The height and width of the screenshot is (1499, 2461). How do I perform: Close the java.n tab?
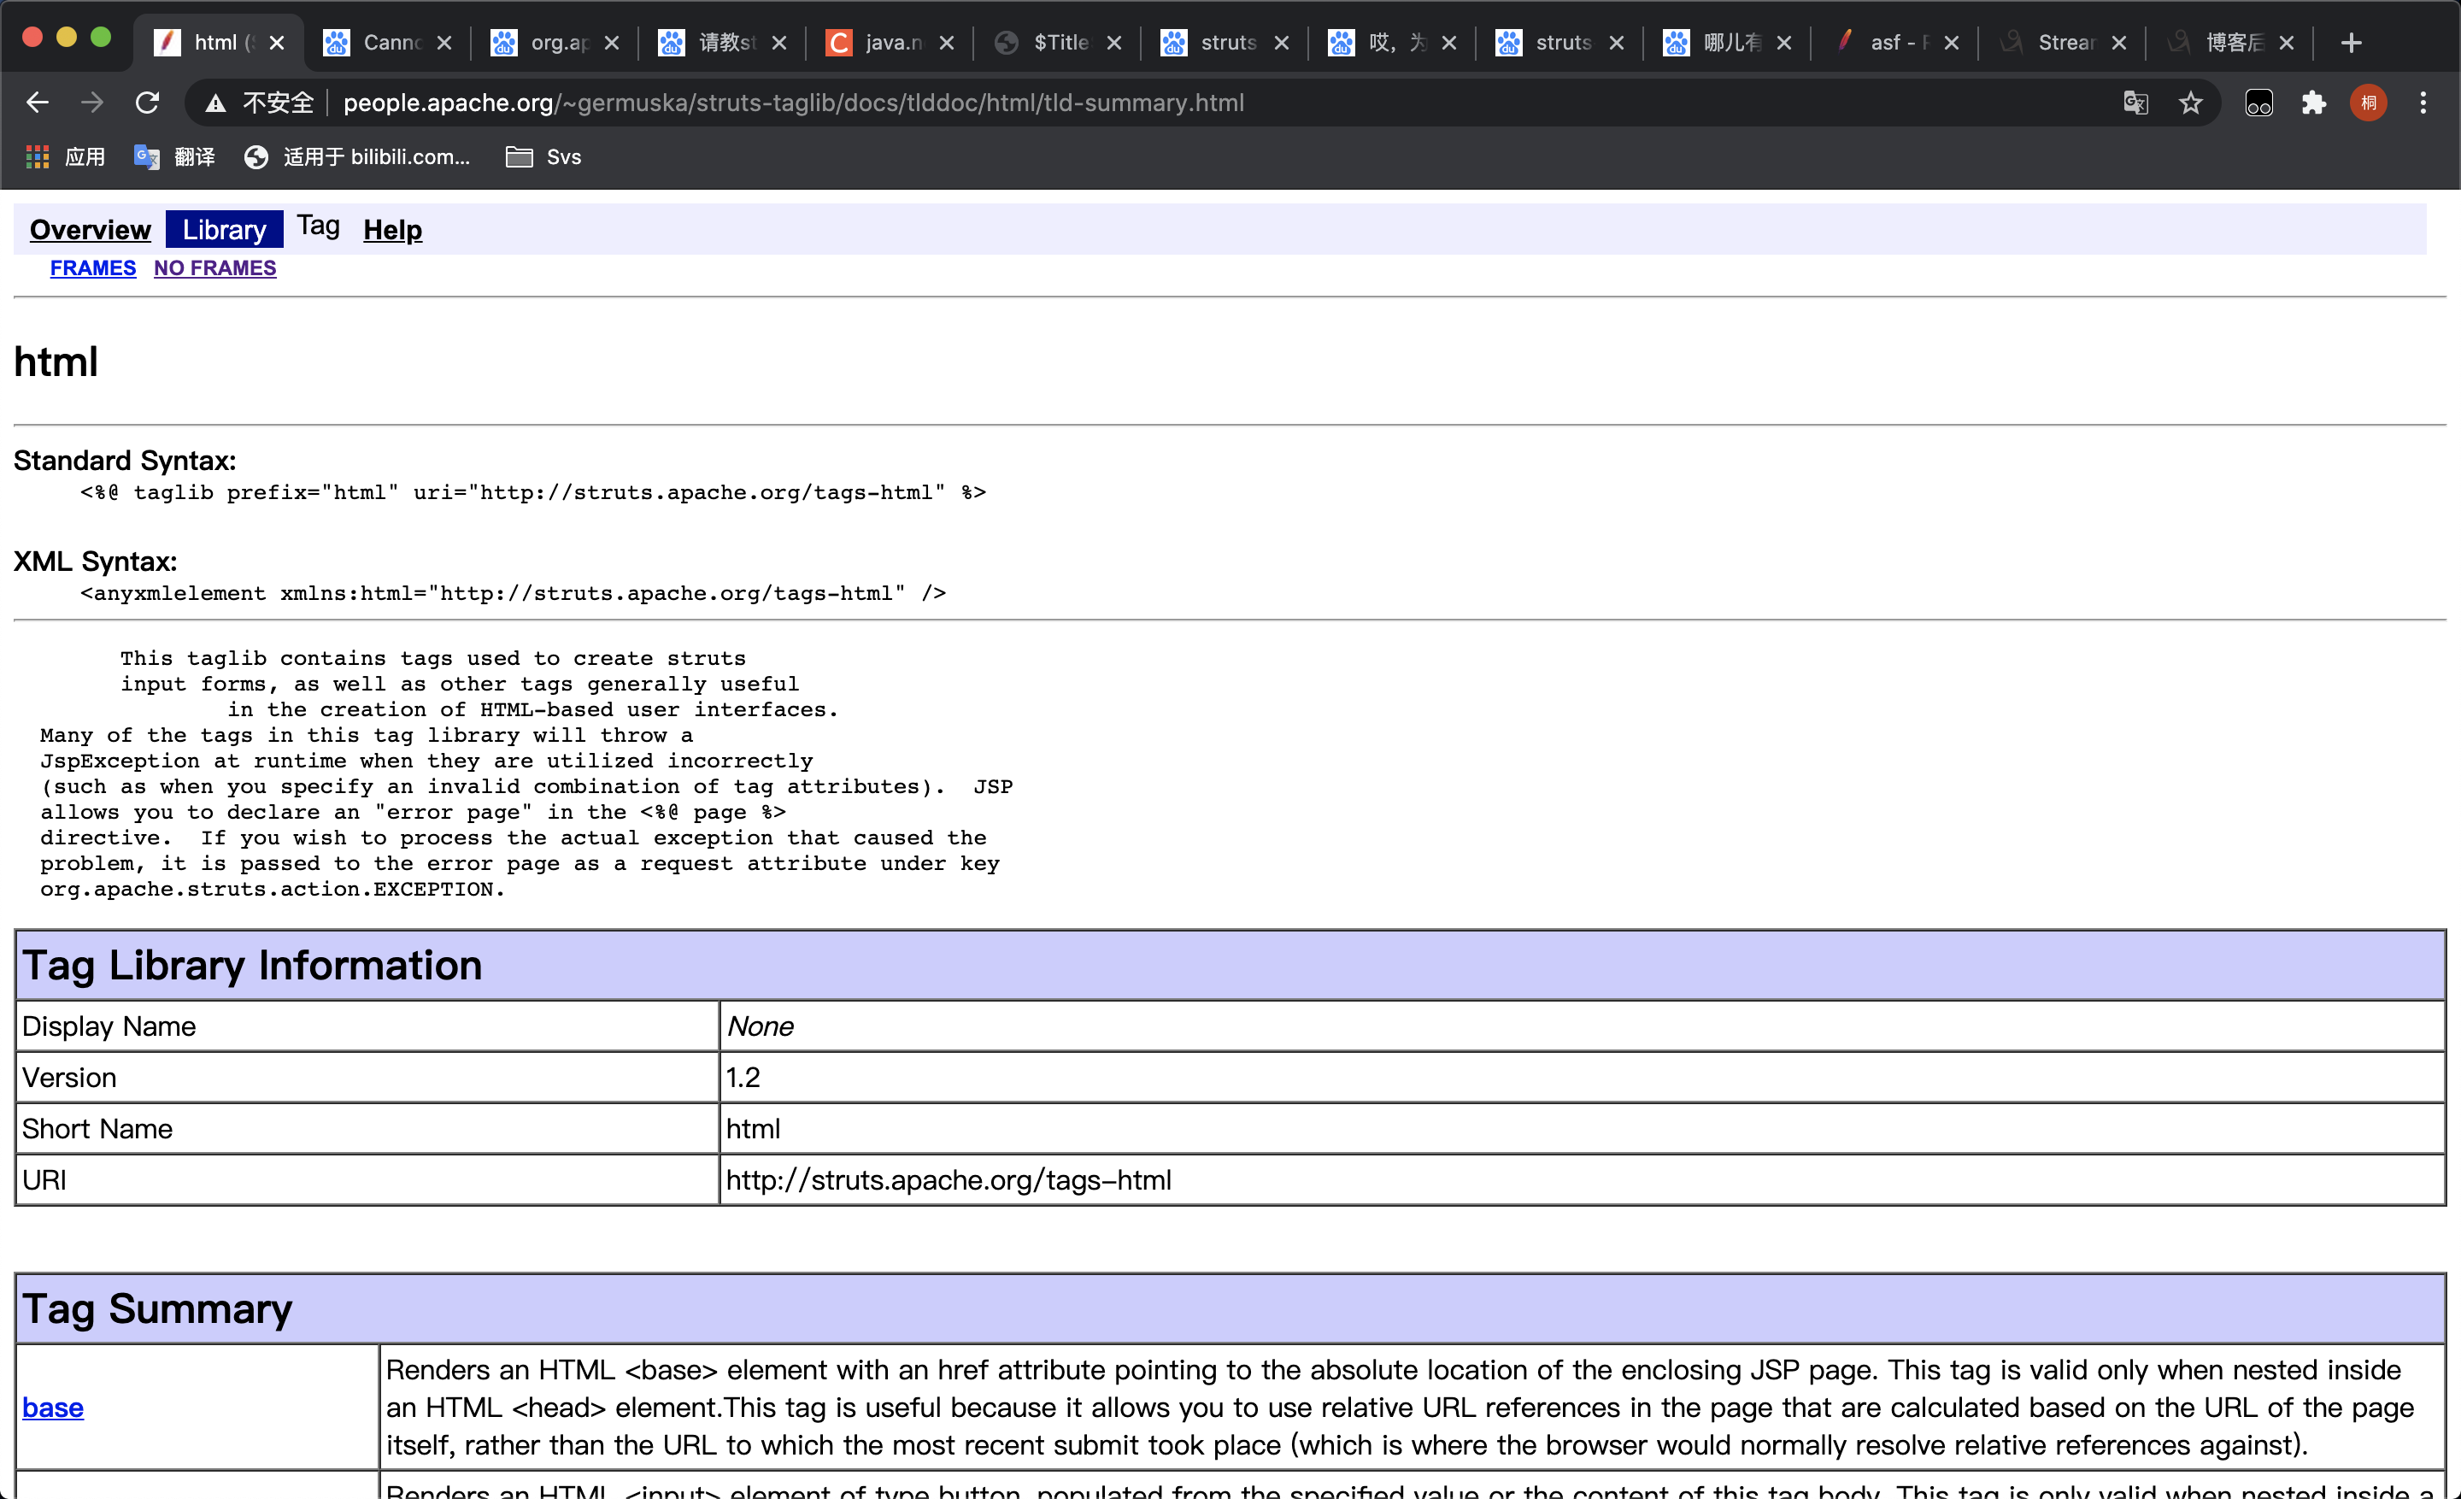click(947, 43)
